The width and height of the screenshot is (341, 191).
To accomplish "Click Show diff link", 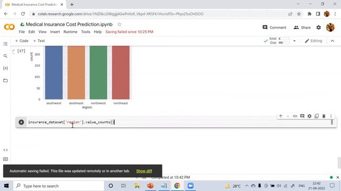I will coord(144,171).
